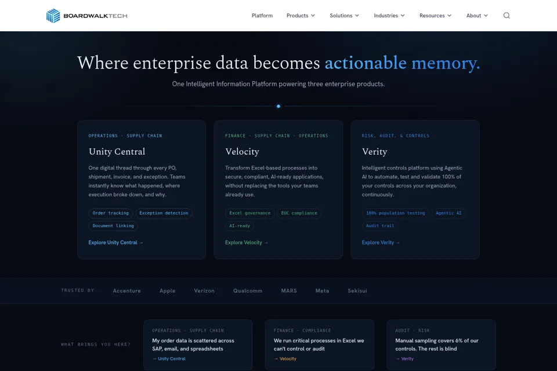Click the Audit · Risk label
Image resolution: width=557 pixels, height=371 pixels.
click(413, 330)
